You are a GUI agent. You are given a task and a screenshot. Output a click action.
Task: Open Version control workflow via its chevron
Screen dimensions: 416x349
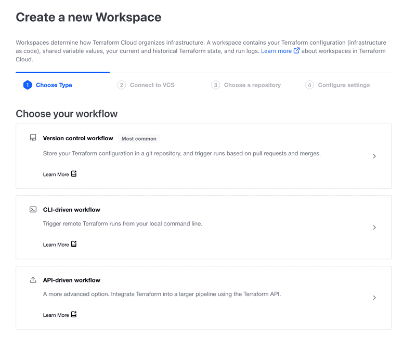coord(374,156)
